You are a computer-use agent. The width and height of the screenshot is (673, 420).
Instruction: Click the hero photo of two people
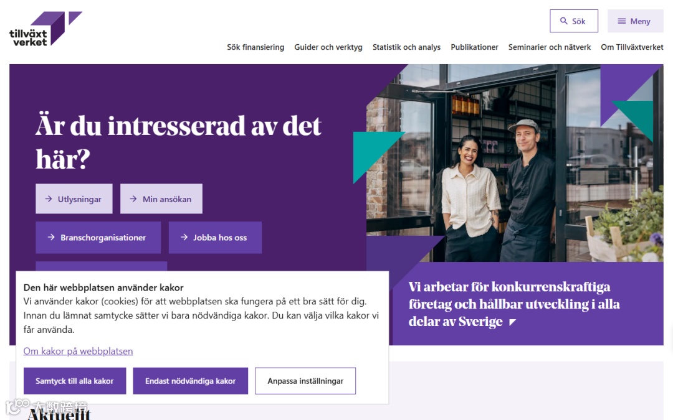pos(515,163)
